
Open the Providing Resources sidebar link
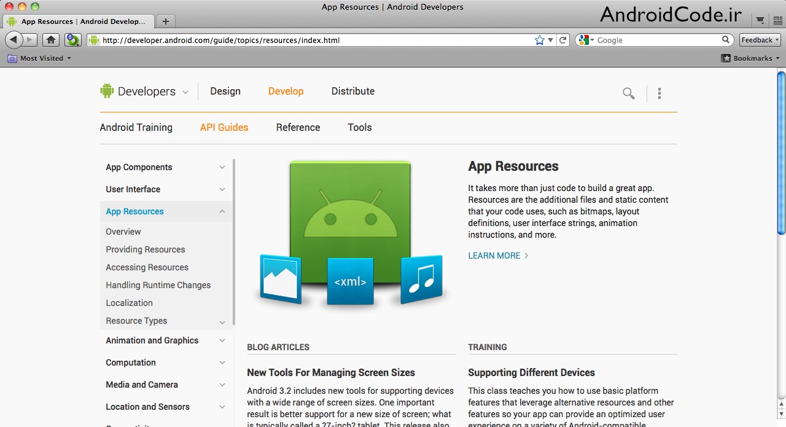coord(145,249)
